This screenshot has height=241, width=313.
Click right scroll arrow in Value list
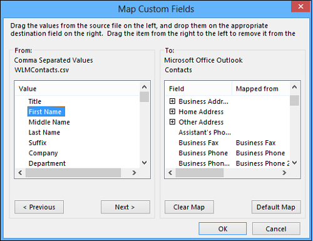click(x=134, y=173)
